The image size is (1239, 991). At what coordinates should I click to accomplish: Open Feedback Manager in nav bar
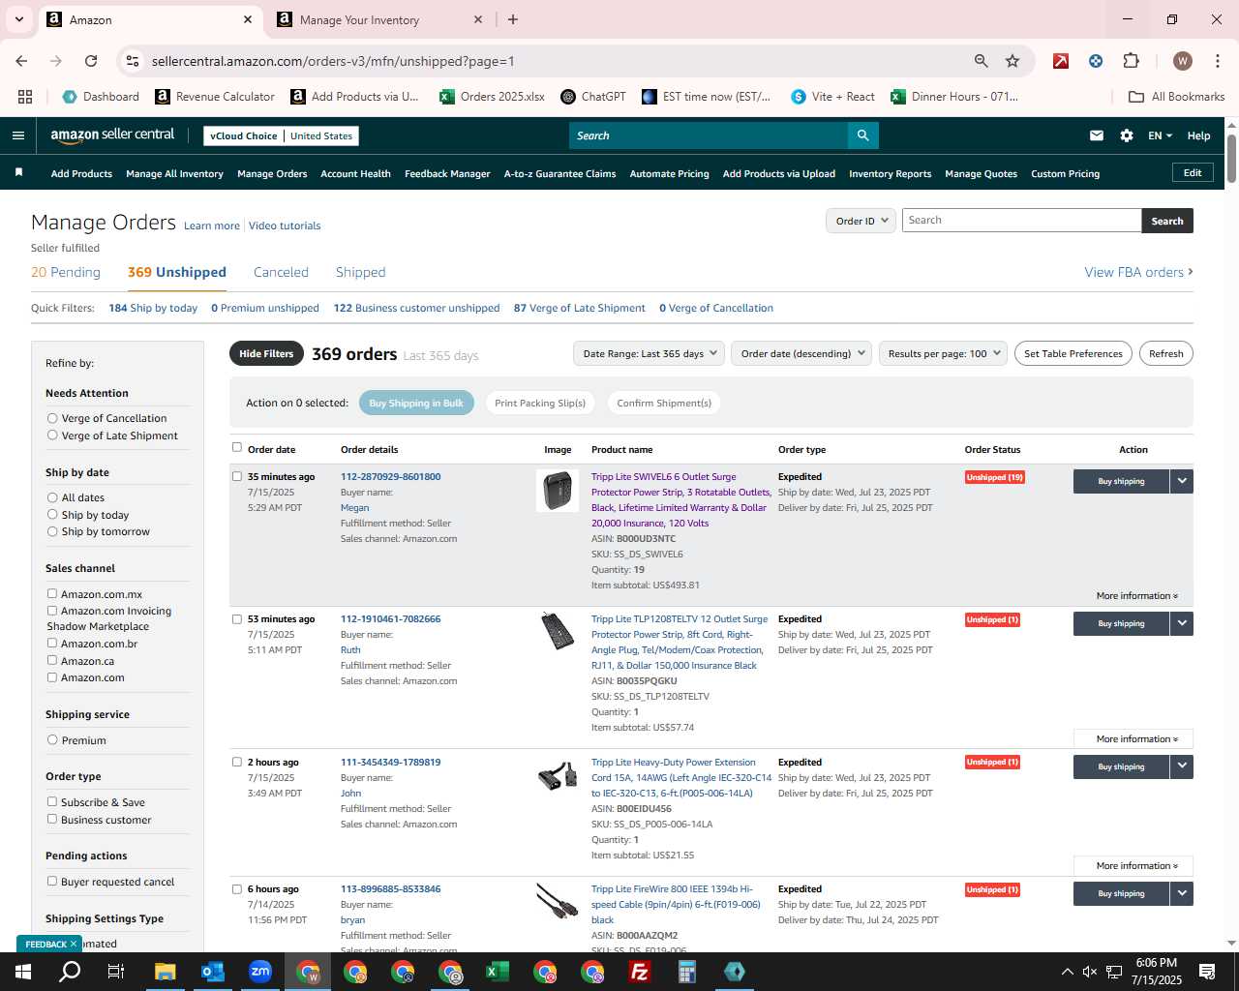[447, 173]
